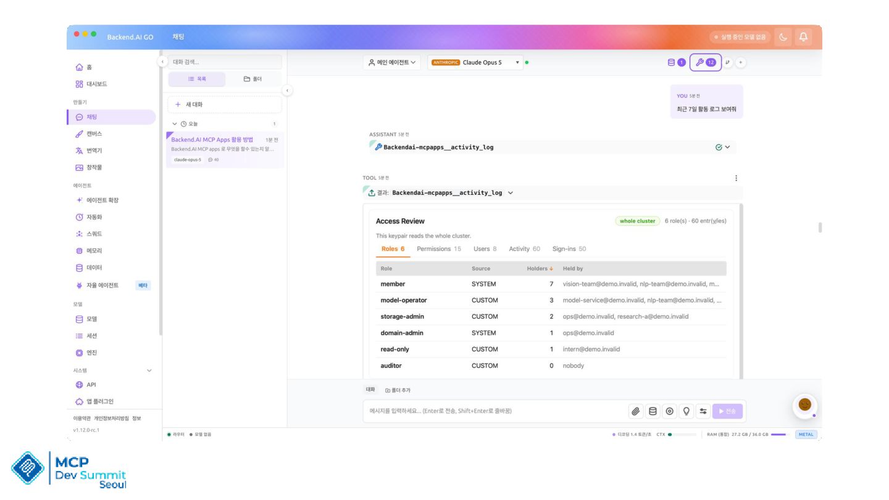Select Roles 6 tab
The height and width of the screenshot is (500, 889).
(x=393, y=249)
